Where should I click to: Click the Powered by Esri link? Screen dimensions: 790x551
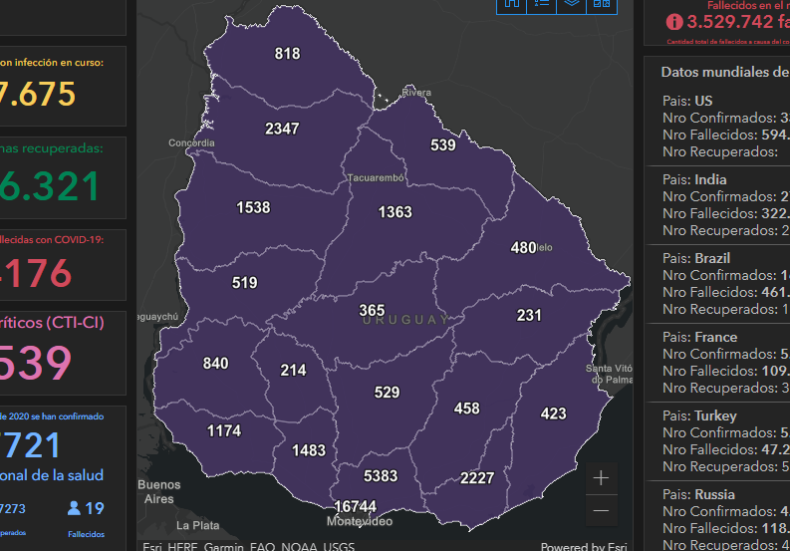(x=584, y=546)
